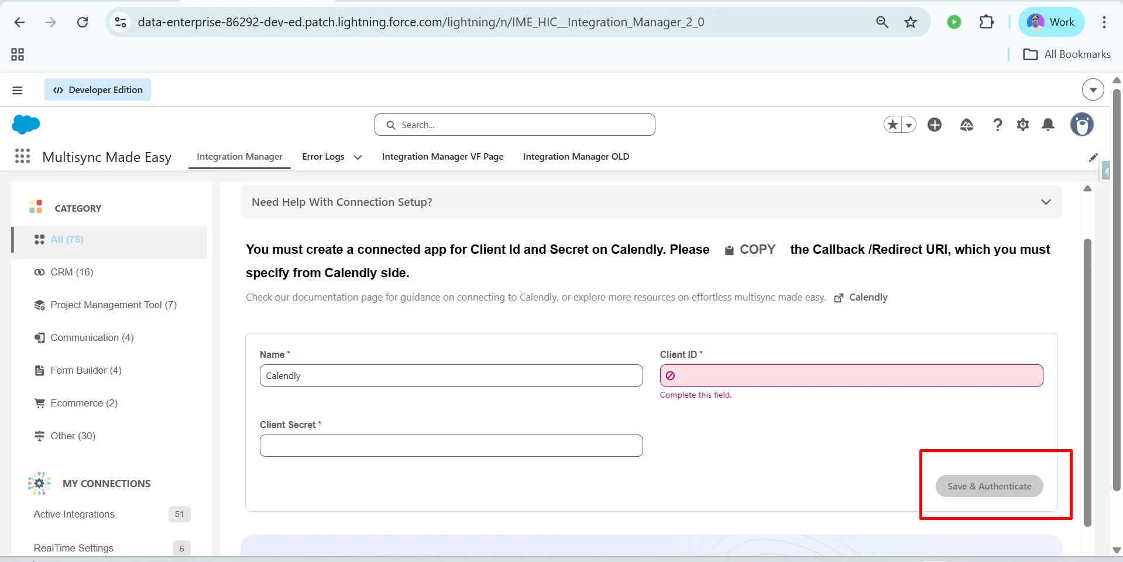Open the App Launcher dots grid
Image resolution: width=1123 pixels, height=562 pixels.
point(22,156)
